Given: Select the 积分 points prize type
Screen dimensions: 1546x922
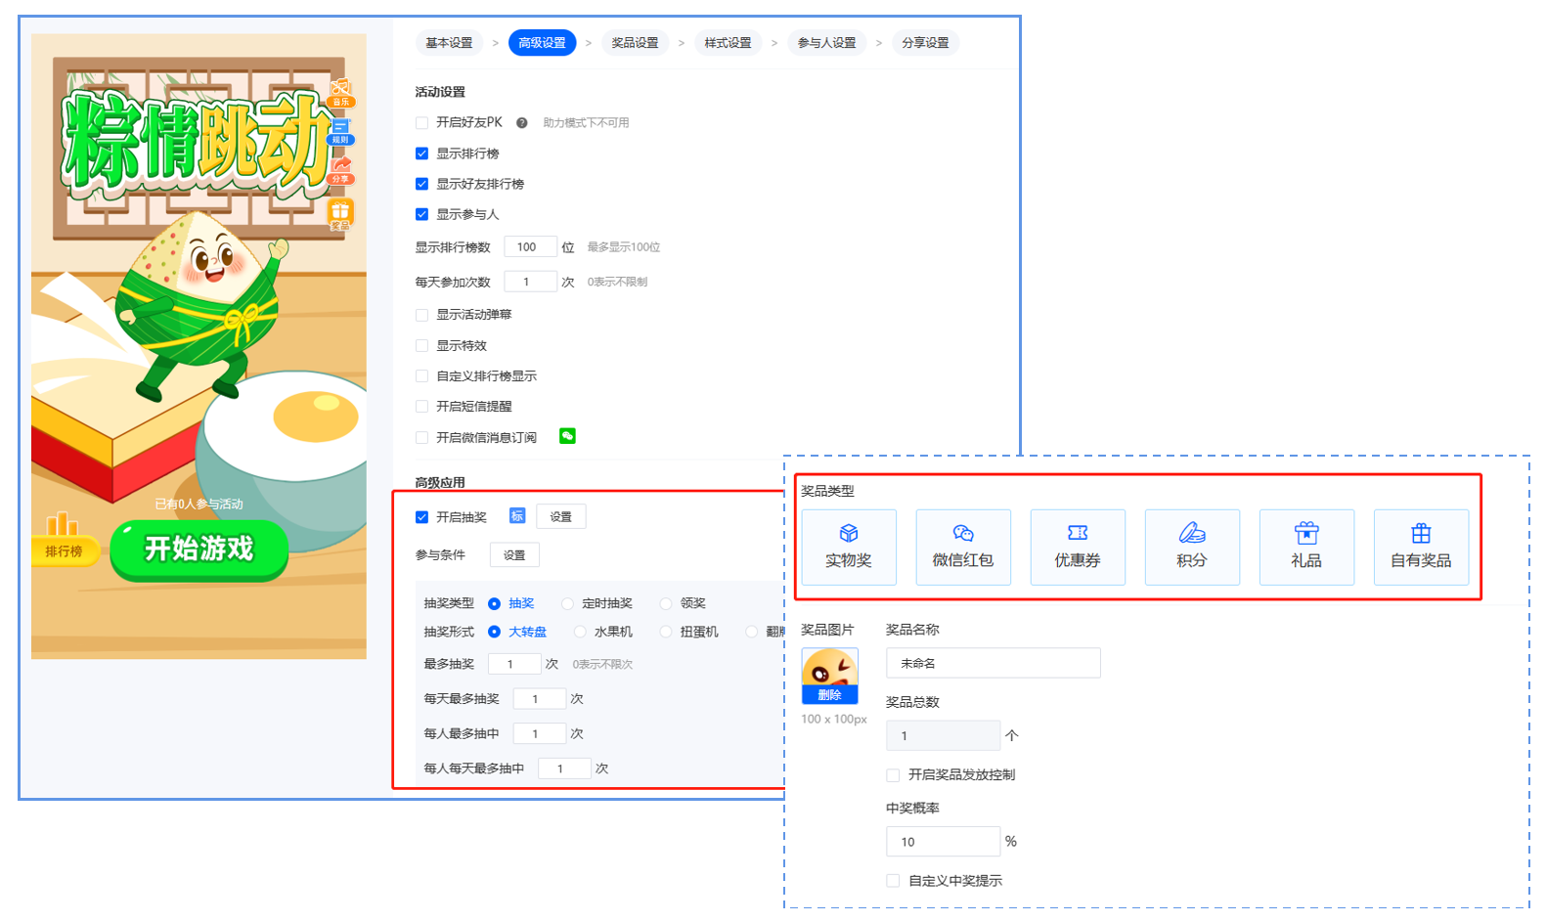Looking at the screenshot, I should (x=1192, y=547).
